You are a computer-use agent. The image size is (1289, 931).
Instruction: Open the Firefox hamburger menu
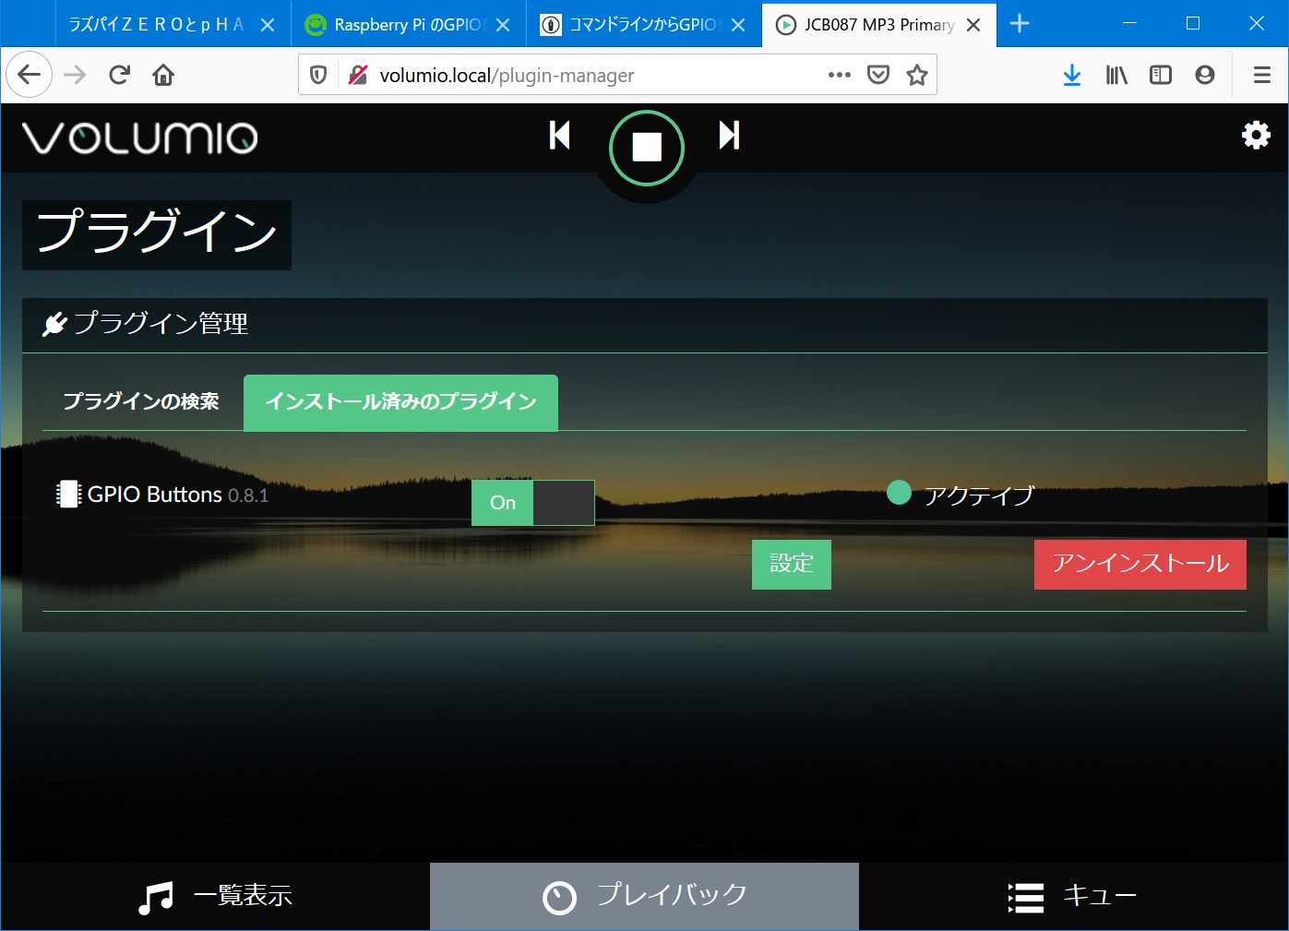coord(1260,75)
